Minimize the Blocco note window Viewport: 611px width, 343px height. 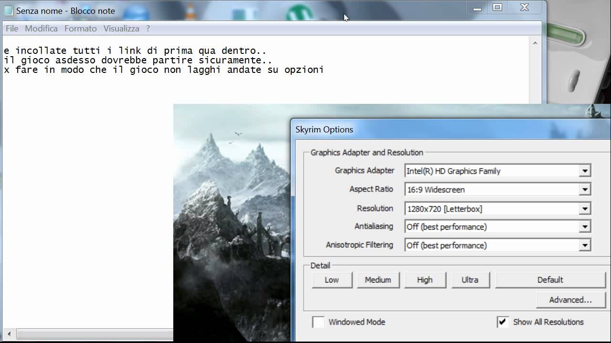pyautogui.click(x=477, y=8)
